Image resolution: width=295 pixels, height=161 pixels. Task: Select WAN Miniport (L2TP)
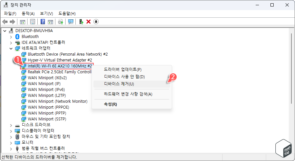tap(47, 96)
